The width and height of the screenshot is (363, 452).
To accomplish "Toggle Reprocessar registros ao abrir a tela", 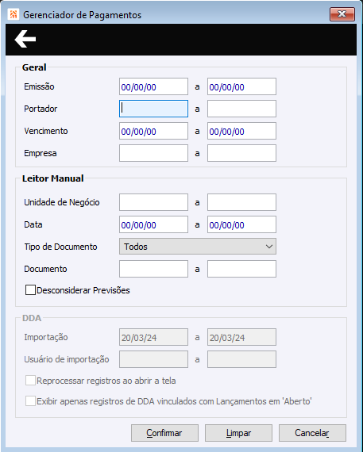I will [30, 381].
